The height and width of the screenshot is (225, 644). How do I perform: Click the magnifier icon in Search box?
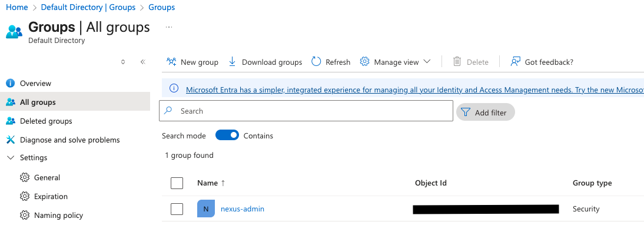(168, 111)
